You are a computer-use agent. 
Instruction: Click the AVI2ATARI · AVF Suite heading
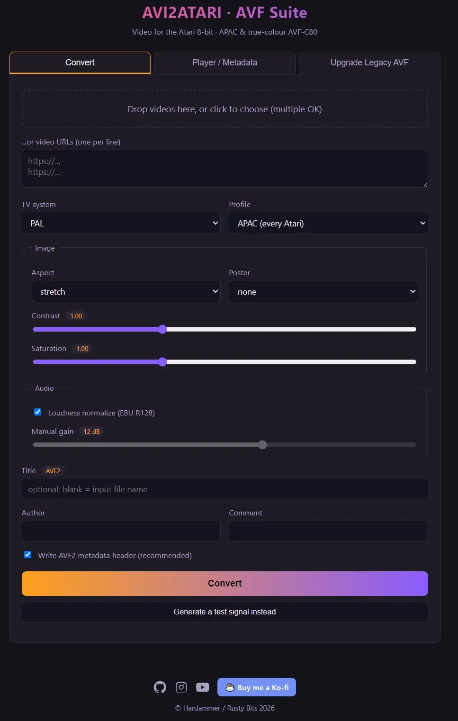coord(225,12)
